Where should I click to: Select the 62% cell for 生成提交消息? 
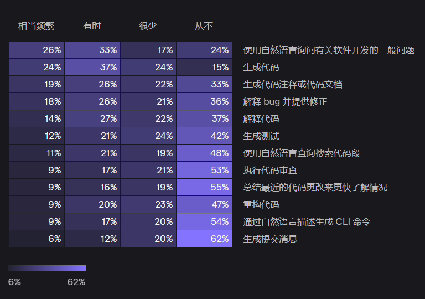tap(204, 239)
